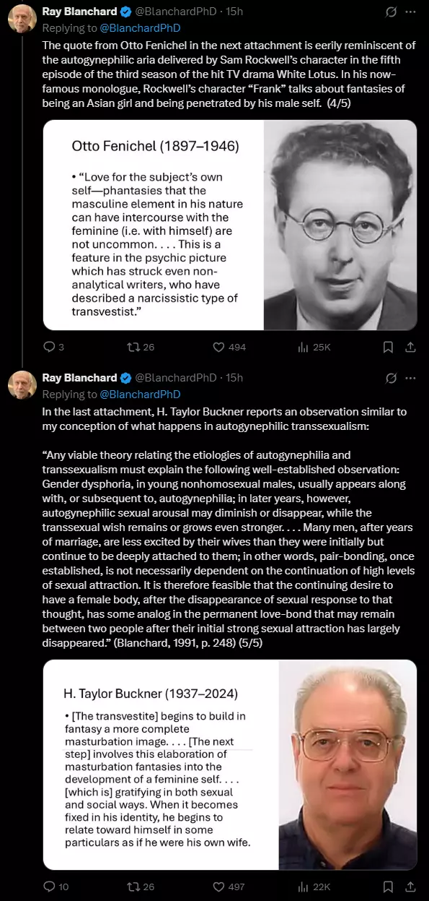Bookmark the Otto Fenichel tweet
The width and height of the screenshot is (429, 901).
pyautogui.click(x=388, y=347)
